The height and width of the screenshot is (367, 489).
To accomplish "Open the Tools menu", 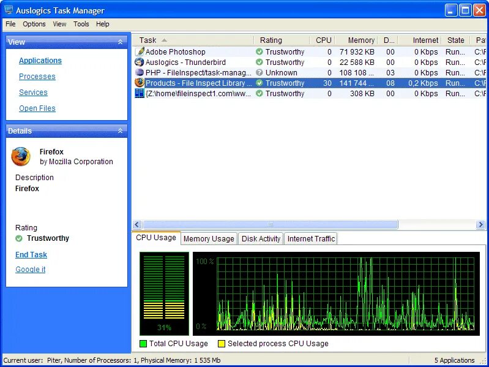I will point(81,24).
